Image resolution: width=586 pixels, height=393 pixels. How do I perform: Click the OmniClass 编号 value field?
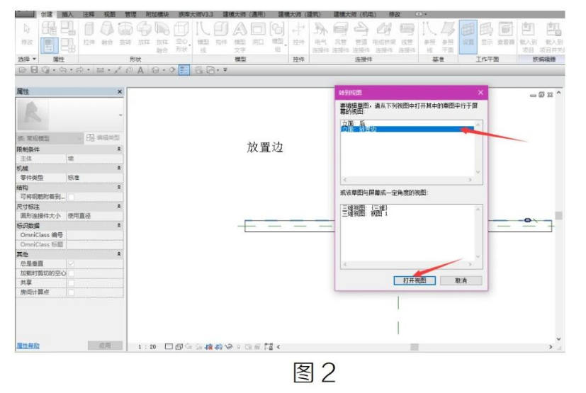pos(95,235)
